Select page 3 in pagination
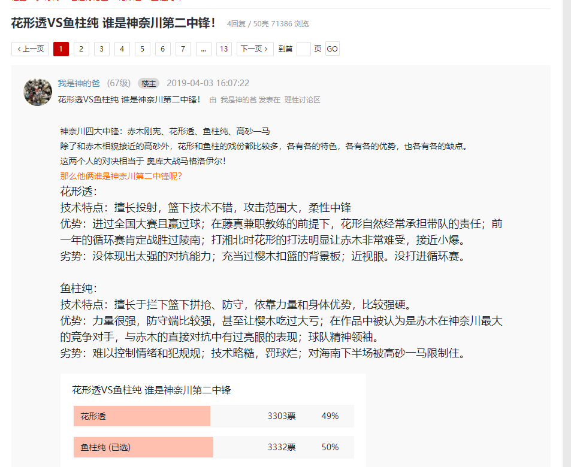The width and height of the screenshot is (571, 467). [102, 49]
